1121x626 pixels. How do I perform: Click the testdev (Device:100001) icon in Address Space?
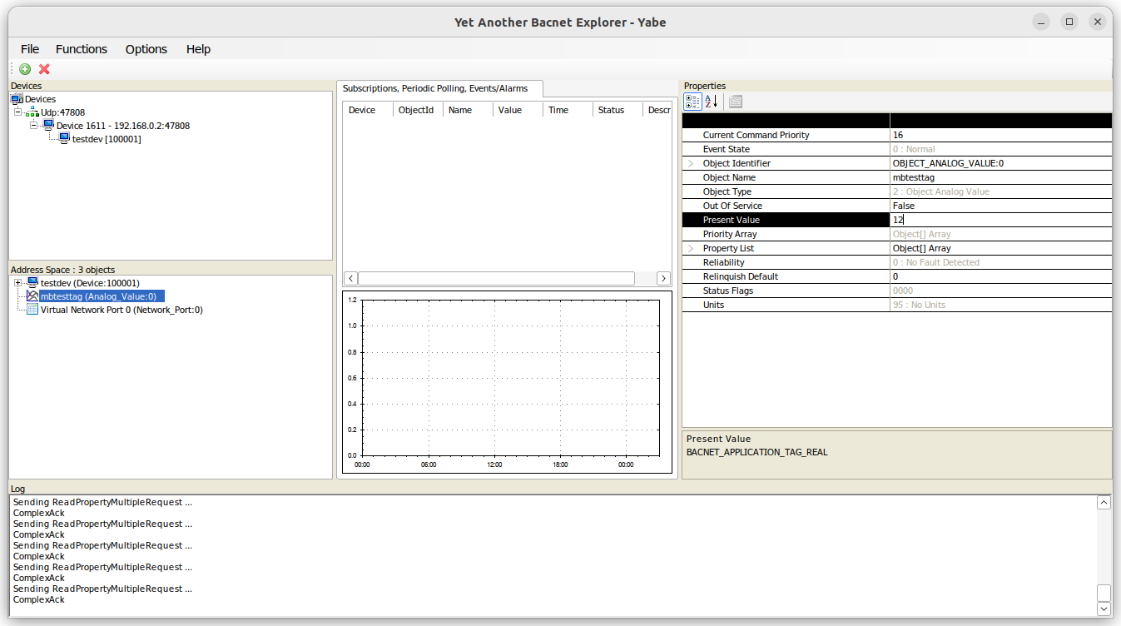tap(32, 283)
